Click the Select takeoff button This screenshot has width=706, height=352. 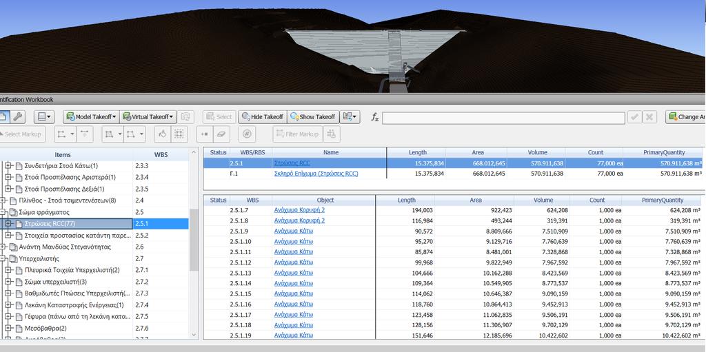pos(219,117)
